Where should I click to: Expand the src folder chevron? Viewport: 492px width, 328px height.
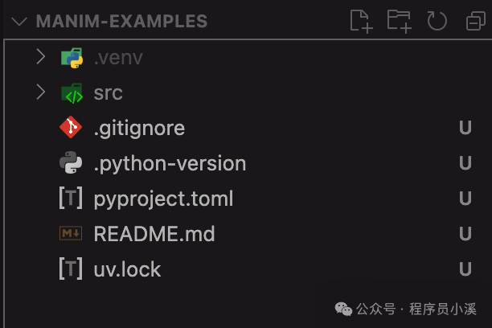point(40,93)
